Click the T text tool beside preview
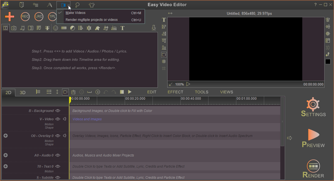334x181 pixels. (164, 20)
